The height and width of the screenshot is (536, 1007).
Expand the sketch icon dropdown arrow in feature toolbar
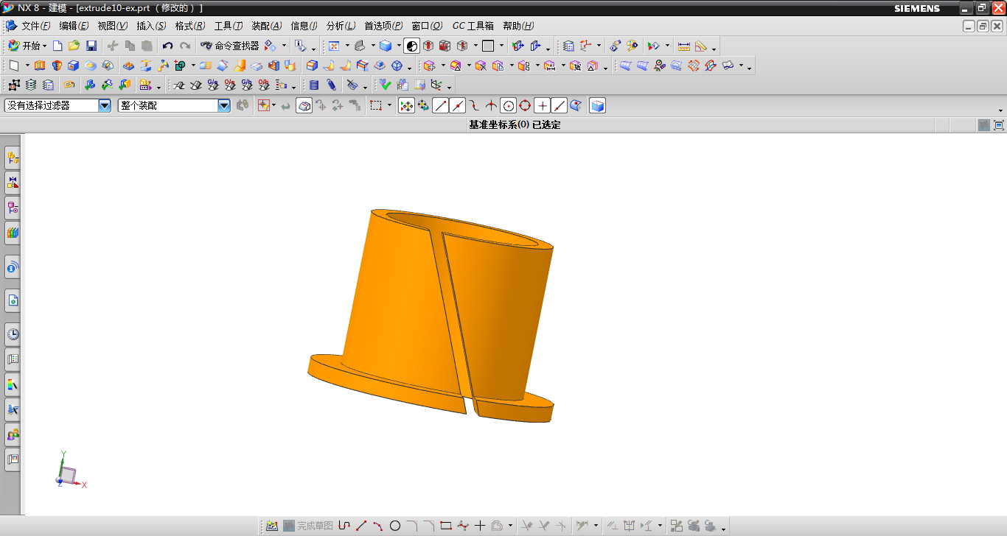coord(27,65)
